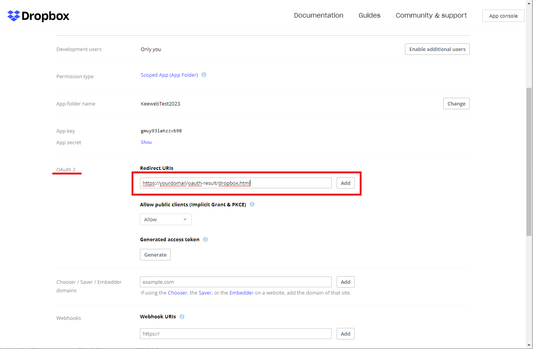This screenshot has height=349, width=533.
Task: Open the Guides menu
Action: pyautogui.click(x=370, y=15)
